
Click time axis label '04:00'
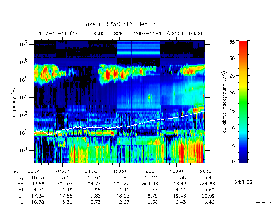62,172
